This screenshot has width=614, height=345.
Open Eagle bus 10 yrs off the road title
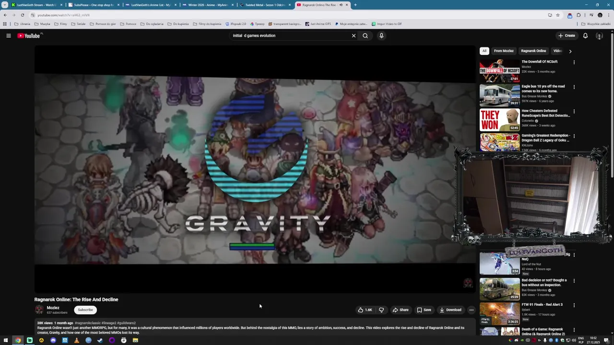pos(543,89)
